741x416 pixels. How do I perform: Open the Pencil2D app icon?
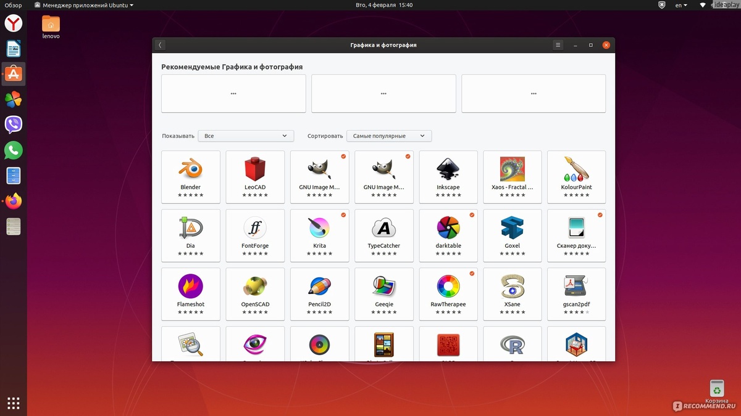pos(319,286)
